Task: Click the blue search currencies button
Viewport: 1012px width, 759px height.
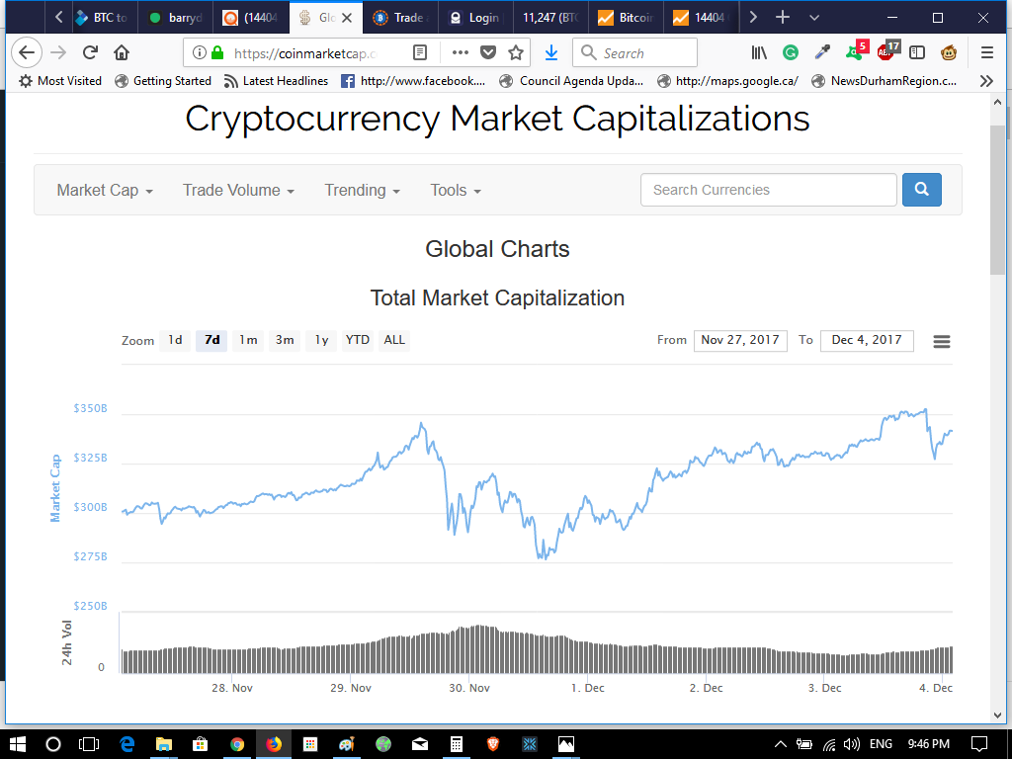Action: pyautogui.click(x=921, y=190)
